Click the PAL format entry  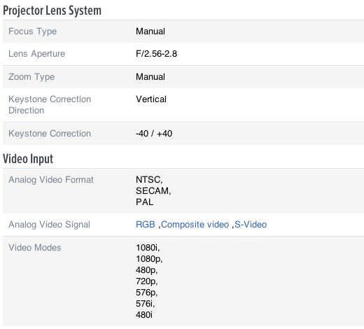[x=144, y=202]
